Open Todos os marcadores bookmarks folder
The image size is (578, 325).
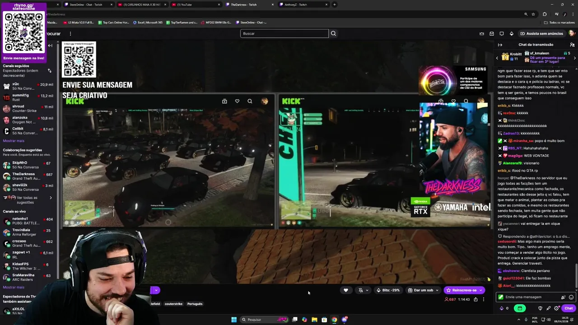[x=559, y=23]
